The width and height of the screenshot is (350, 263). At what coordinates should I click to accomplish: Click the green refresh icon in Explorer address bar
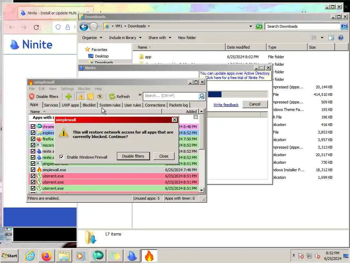pos(259,26)
